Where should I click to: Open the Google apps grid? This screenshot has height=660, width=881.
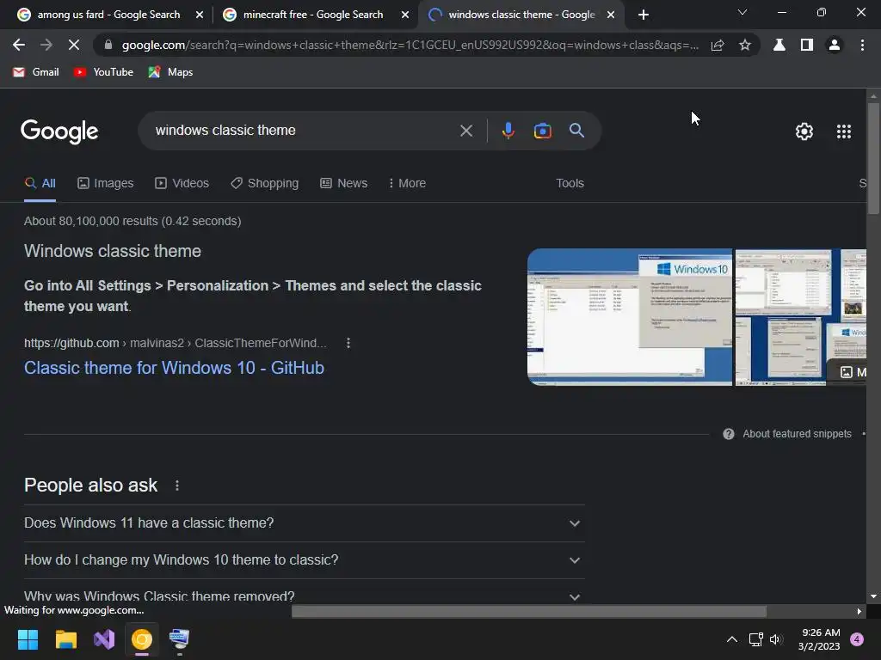tap(844, 131)
